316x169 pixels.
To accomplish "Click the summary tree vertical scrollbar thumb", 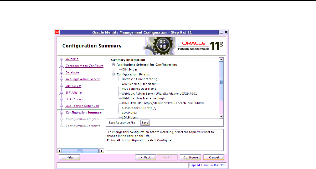I will (x=221, y=81).
